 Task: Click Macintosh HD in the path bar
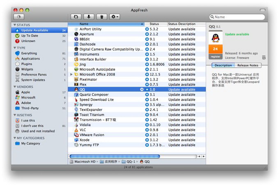(83, 162)
